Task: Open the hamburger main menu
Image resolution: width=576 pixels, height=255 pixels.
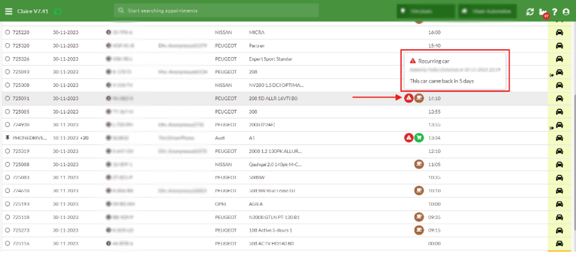Action: tap(8, 11)
